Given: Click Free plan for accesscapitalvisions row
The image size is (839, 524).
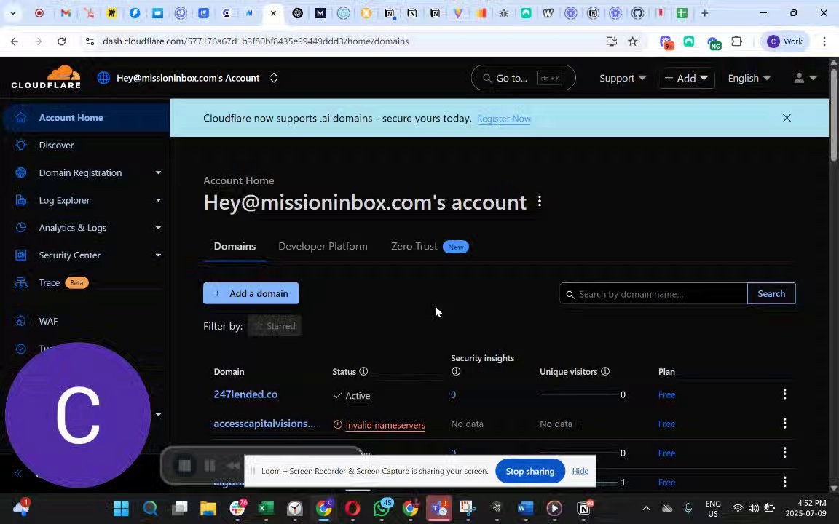Looking at the screenshot, I should [666, 424].
